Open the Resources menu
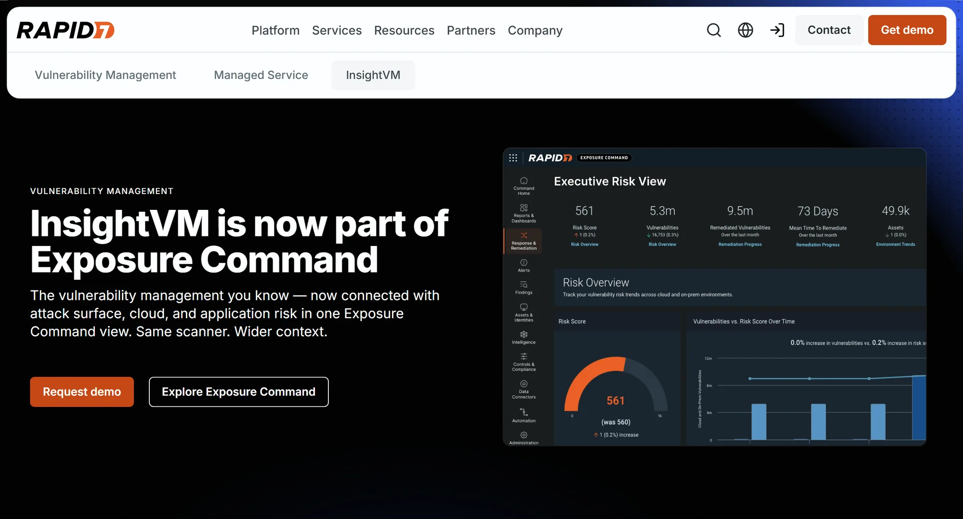The height and width of the screenshot is (519, 963). pyautogui.click(x=404, y=30)
